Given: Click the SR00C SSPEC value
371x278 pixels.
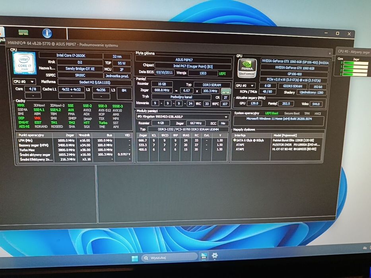Looking at the screenshot, I should 80,75.
